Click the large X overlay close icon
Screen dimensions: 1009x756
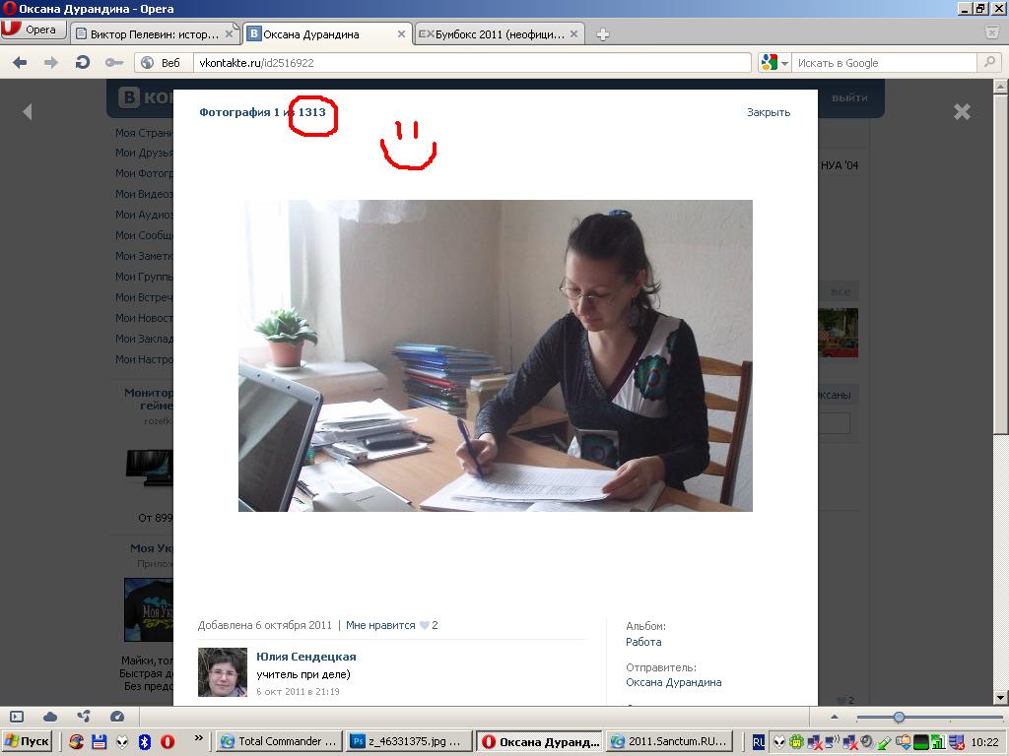tap(962, 112)
